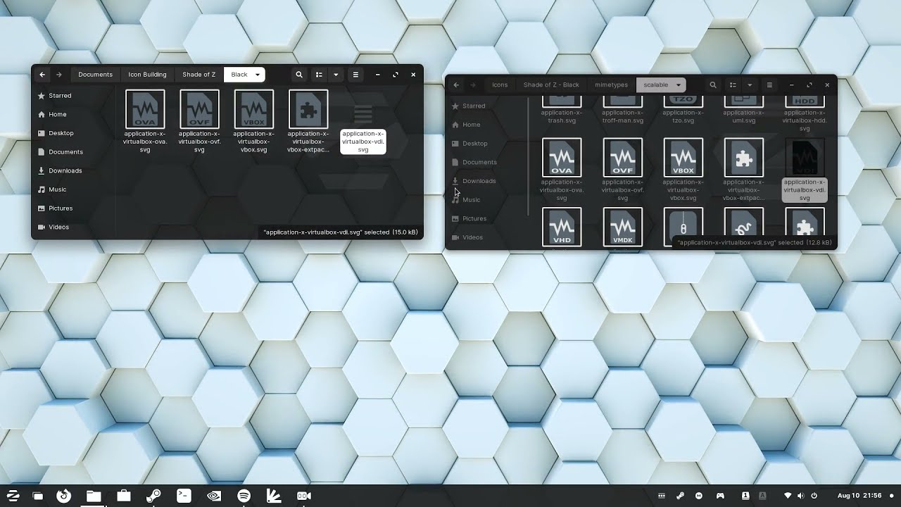Open view options dropdown in the scalable window
Viewport: 901px width, 507px height.
coord(750,85)
